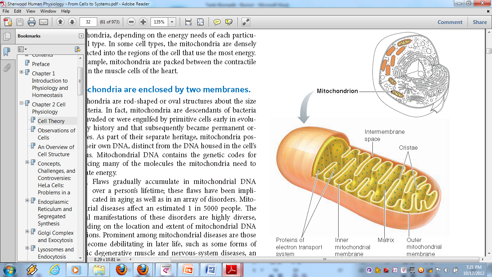Expand the Lysosomes and Endocytosis bookmark
The height and width of the screenshot is (277, 492).
[27, 248]
